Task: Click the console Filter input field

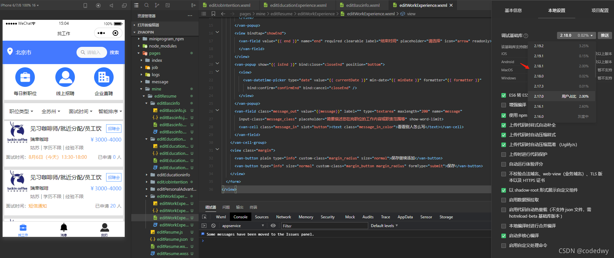Action: click(324, 226)
